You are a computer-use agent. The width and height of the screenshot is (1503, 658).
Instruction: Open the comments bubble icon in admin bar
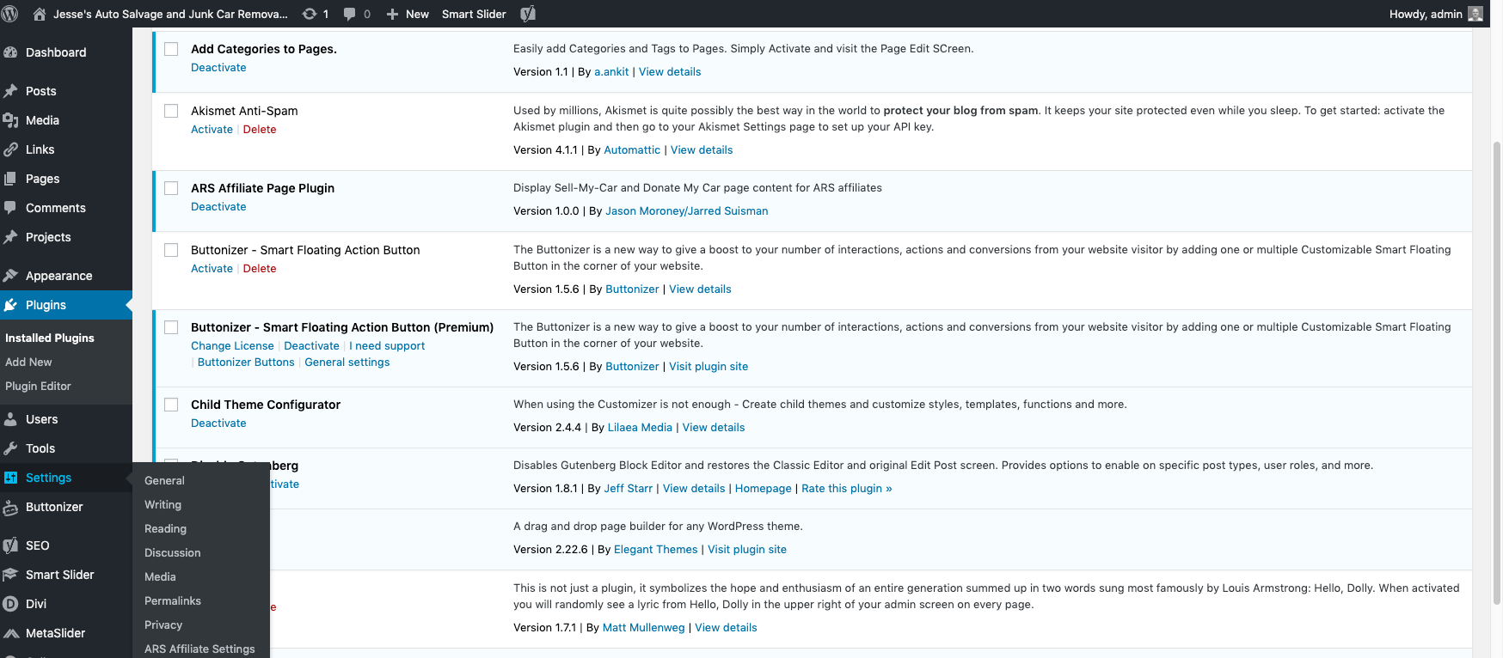(350, 14)
